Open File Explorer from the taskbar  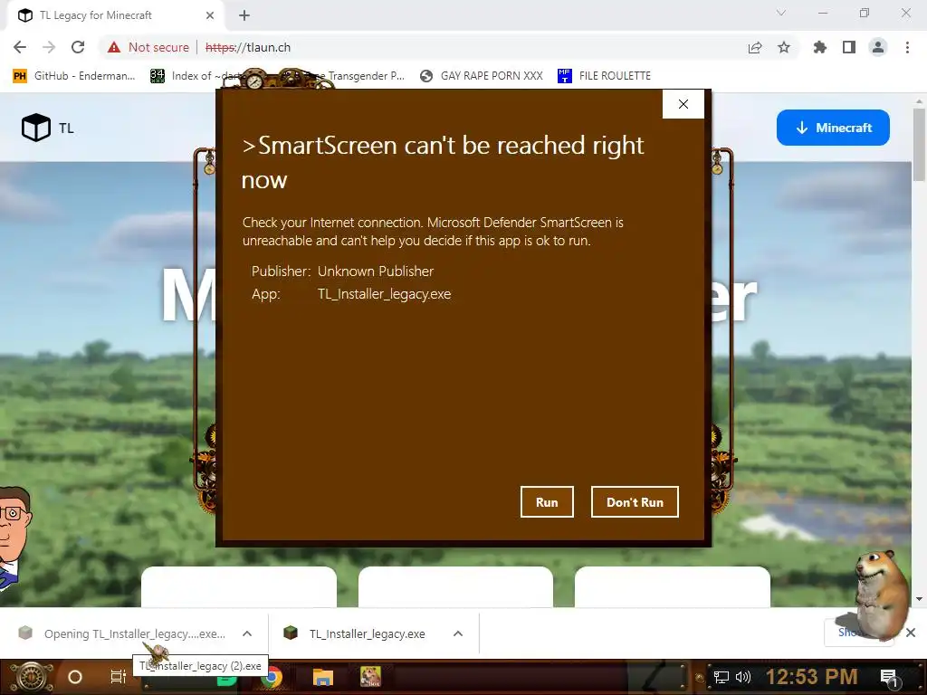point(323,677)
